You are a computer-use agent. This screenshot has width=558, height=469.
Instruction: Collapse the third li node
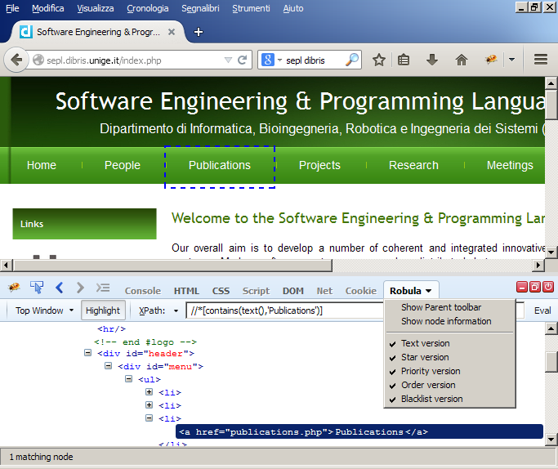[x=150, y=418]
